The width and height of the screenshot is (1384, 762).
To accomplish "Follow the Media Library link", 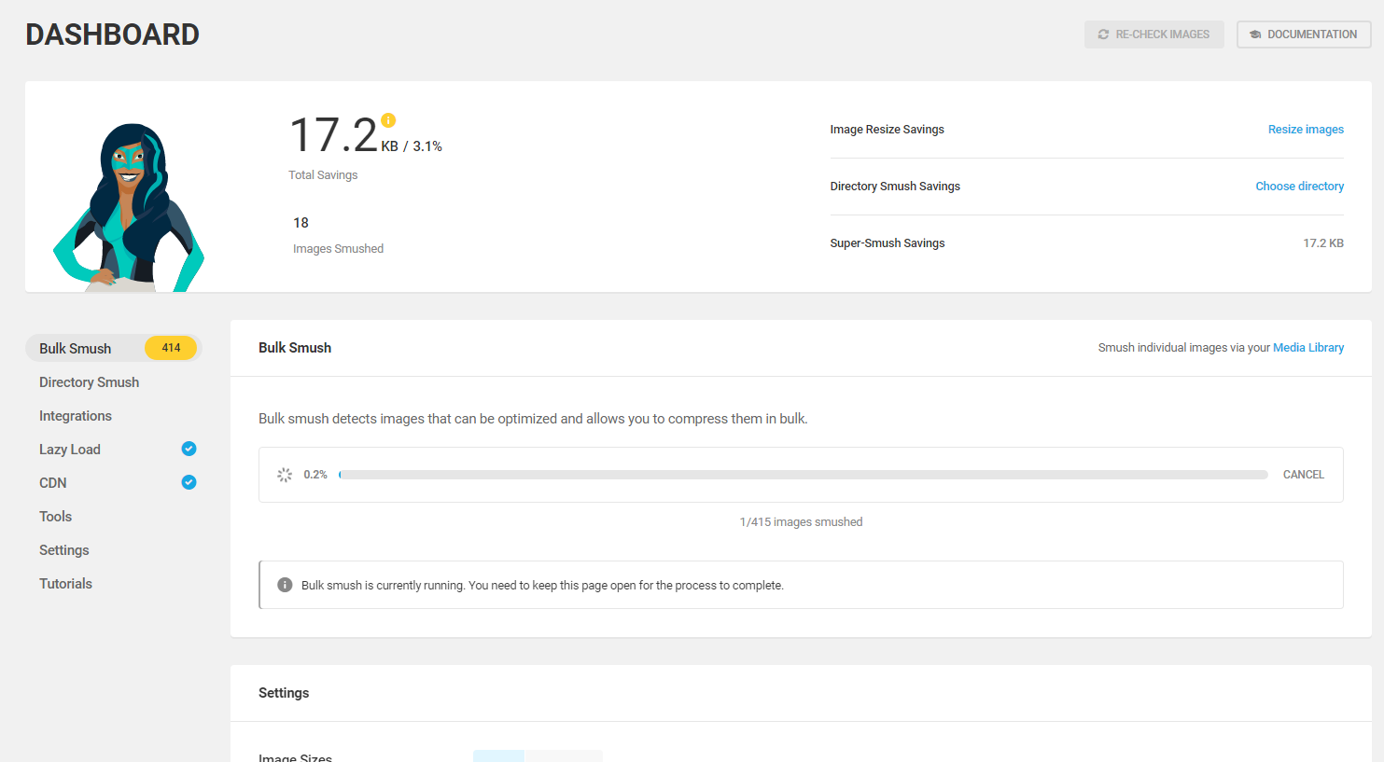I will [1307, 348].
